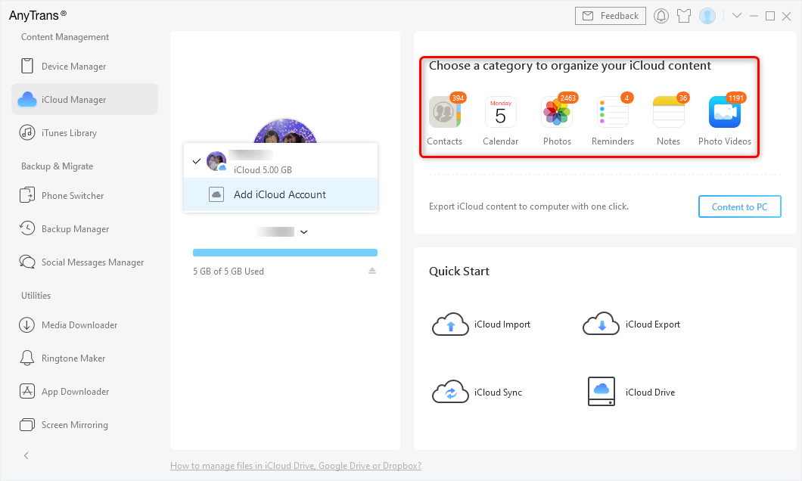Select the checked iCloud 5.00 GB account
The image size is (802, 481).
[280, 161]
